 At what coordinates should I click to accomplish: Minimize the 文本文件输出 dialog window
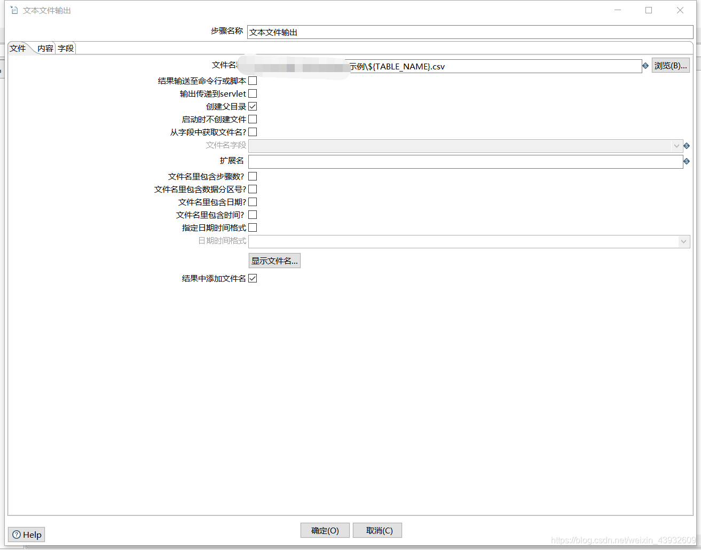point(618,10)
